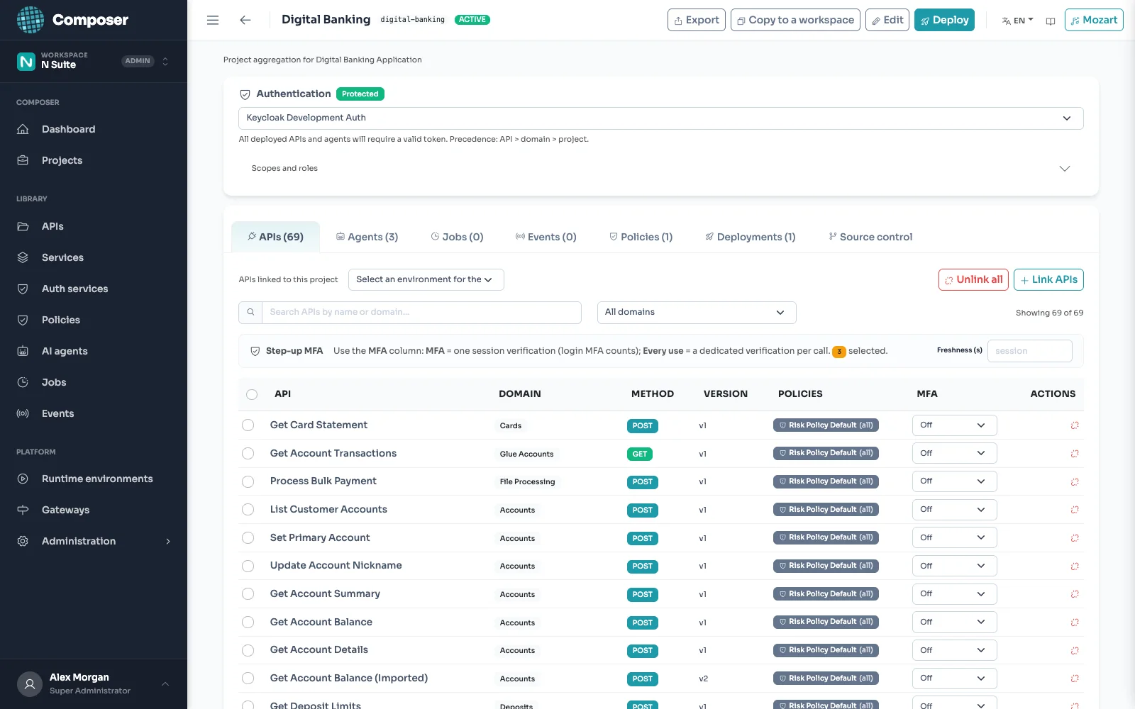Viewport: 1135px width, 709px height.
Task: Switch to the Deployments (1) tab
Action: 750,237
